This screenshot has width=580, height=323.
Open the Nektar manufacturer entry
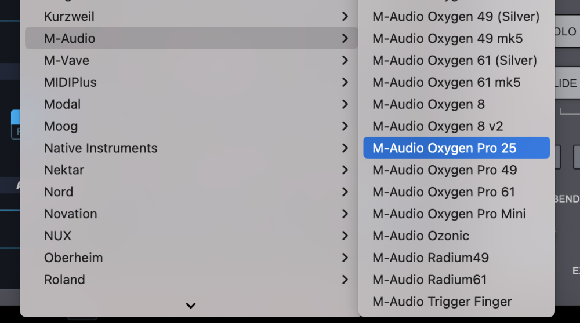click(x=64, y=170)
